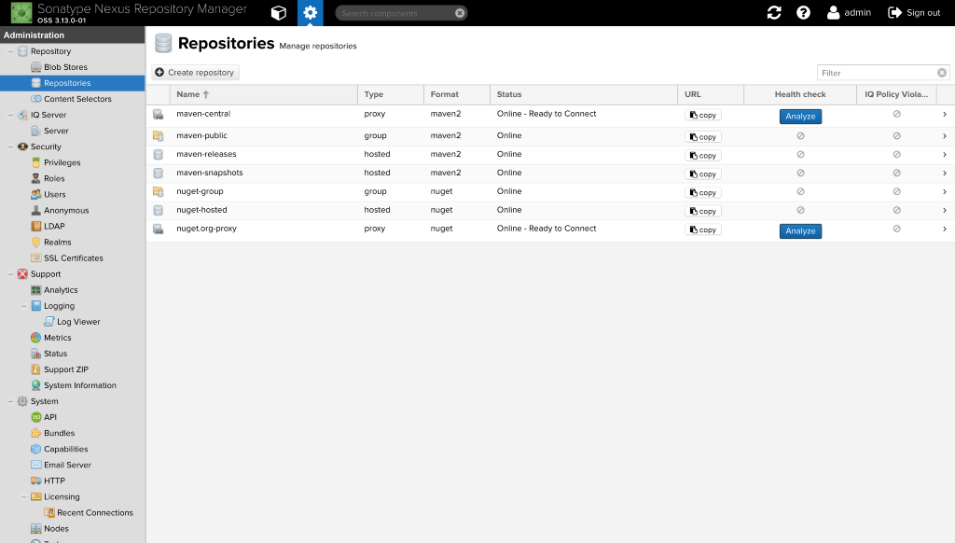955x543 pixels.
Task: Open IQ Server's Server item
Action: pyautogui.click(x=56, y=131)
